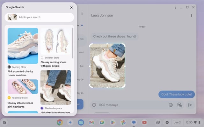Image resolution: width=204 pixels, height=127 pixels.
Task: Click the Running Store label
Action: (19, 67)
